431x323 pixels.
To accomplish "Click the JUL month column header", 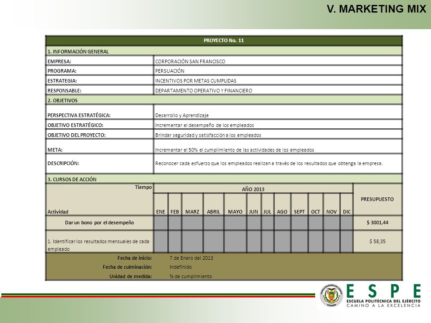I will coord(267,205).
